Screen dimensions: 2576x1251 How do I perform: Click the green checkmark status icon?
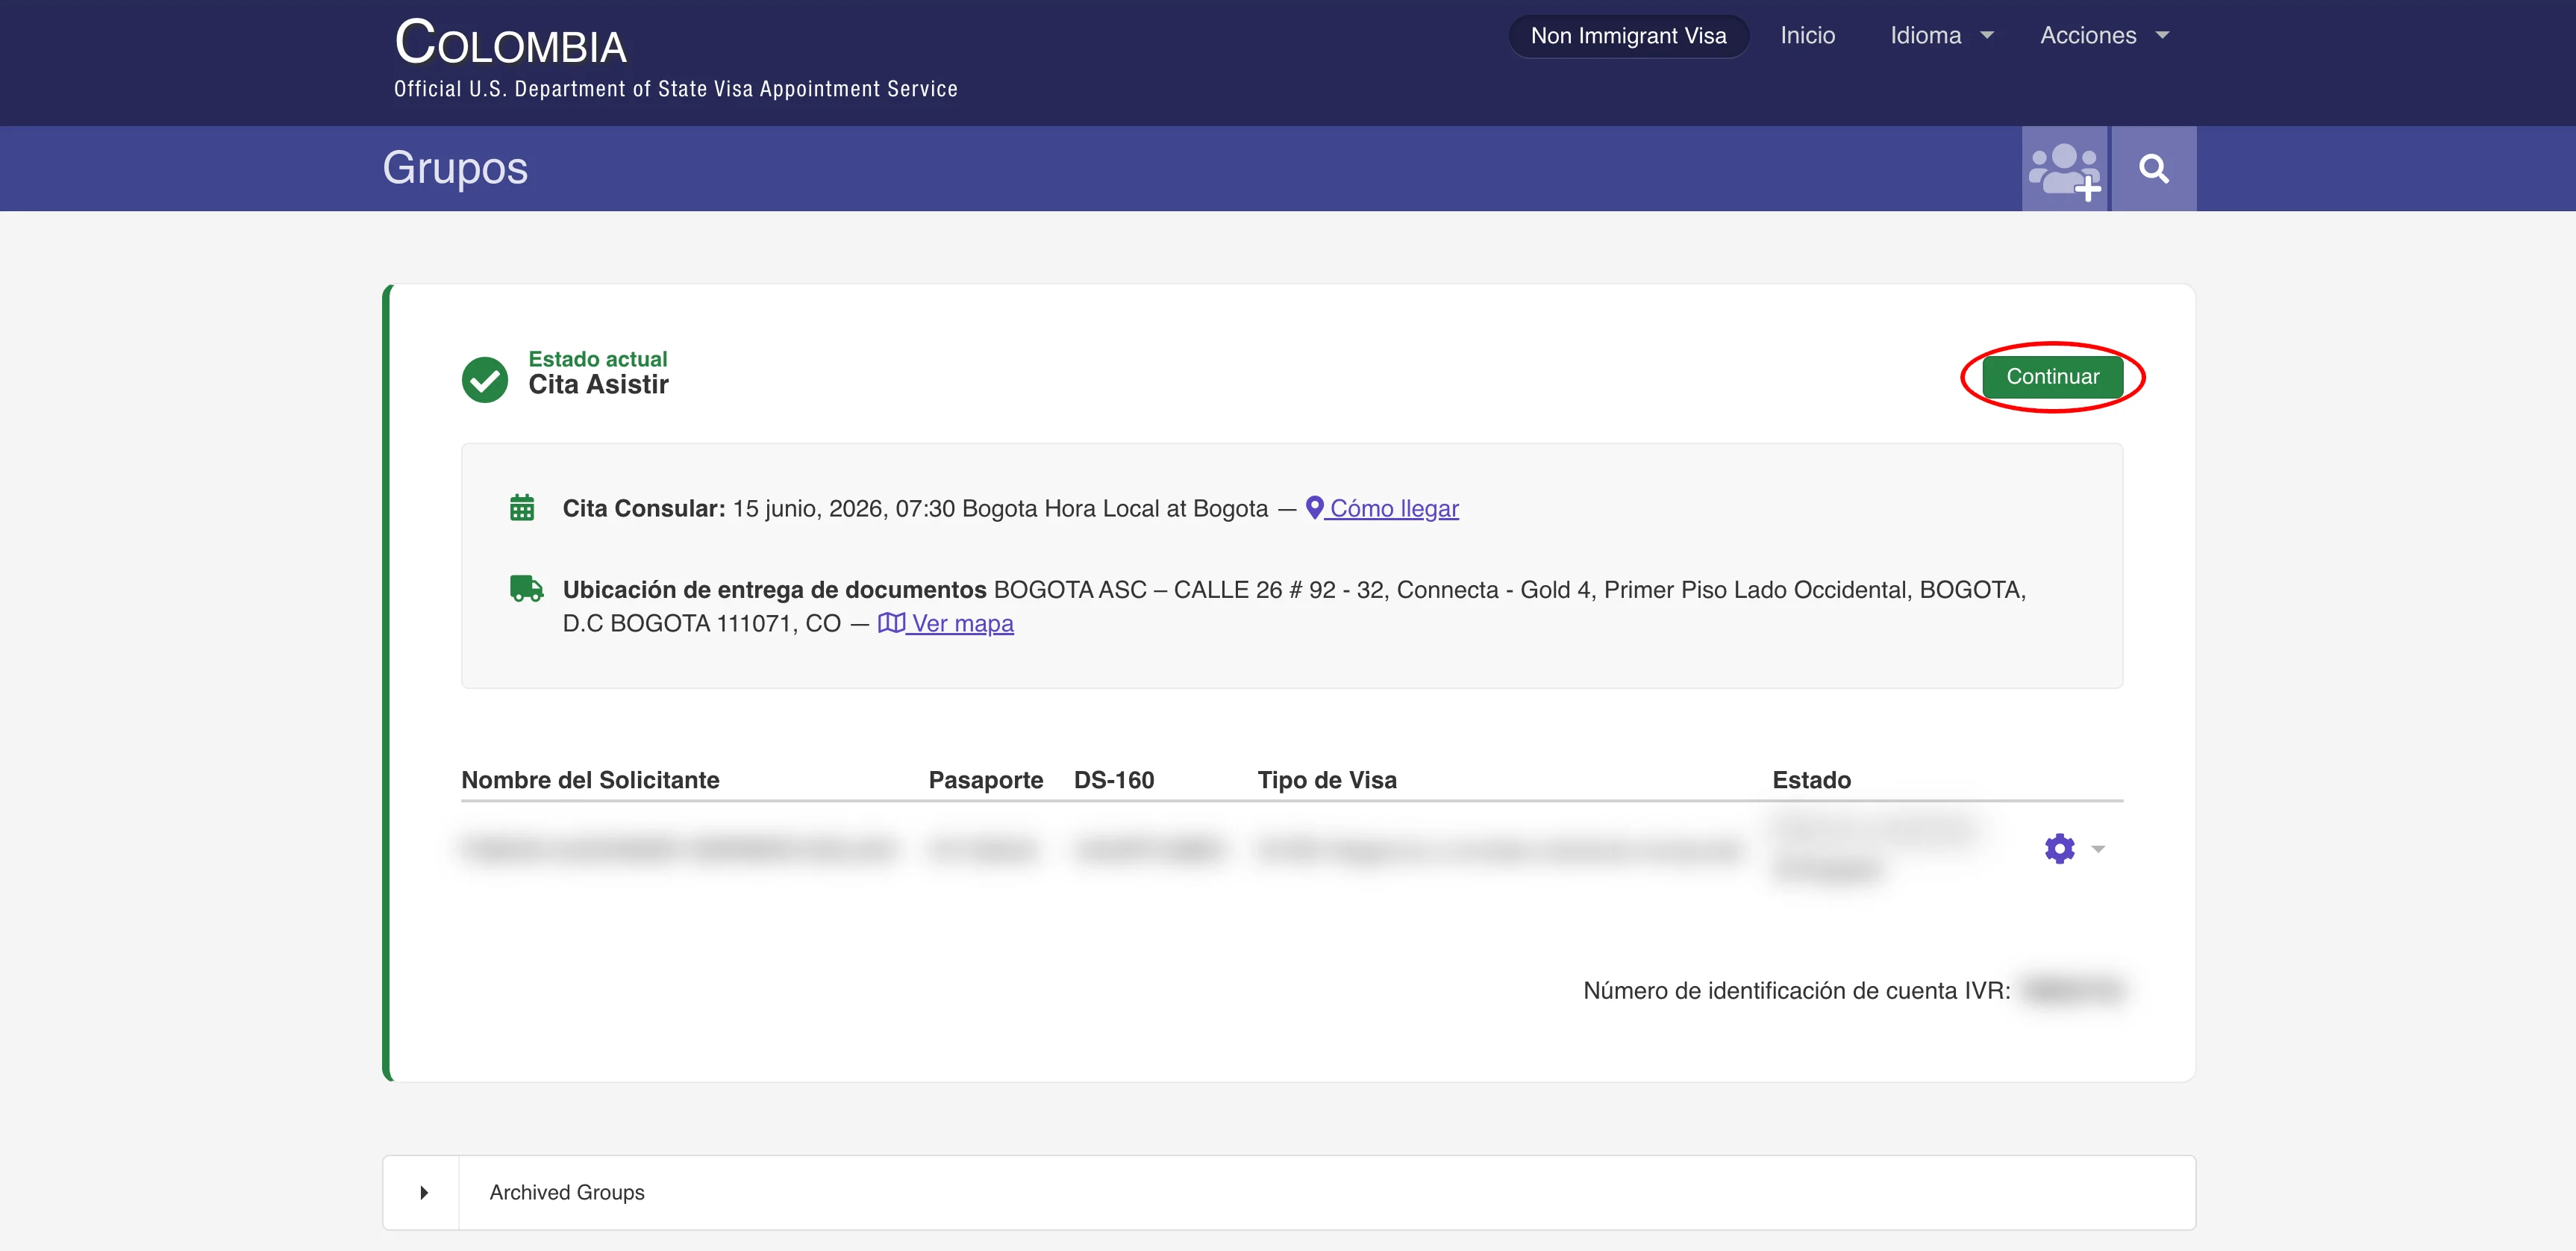pos(485,379)
